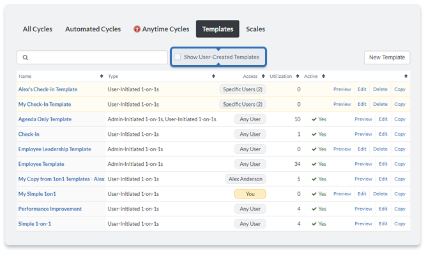The height and width of the screenshot is (254, 426).
Task: Focus the template search field
Action: 92,57
